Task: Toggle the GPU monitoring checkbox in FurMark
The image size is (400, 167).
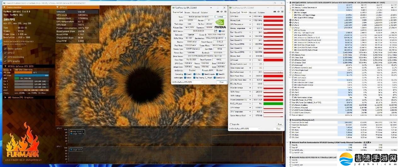Action: pyautogui.click(x=5, y=57)
